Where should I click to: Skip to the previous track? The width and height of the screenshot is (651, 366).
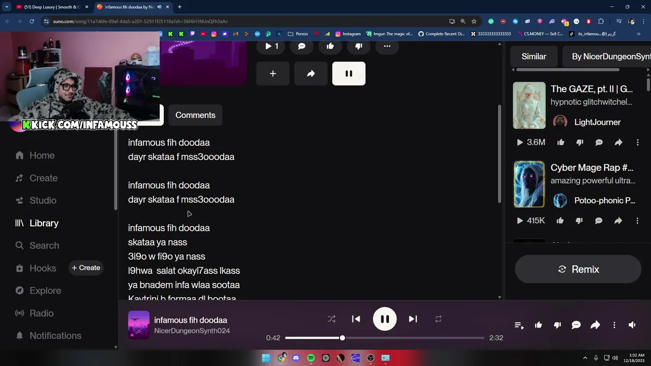point(356,319)
